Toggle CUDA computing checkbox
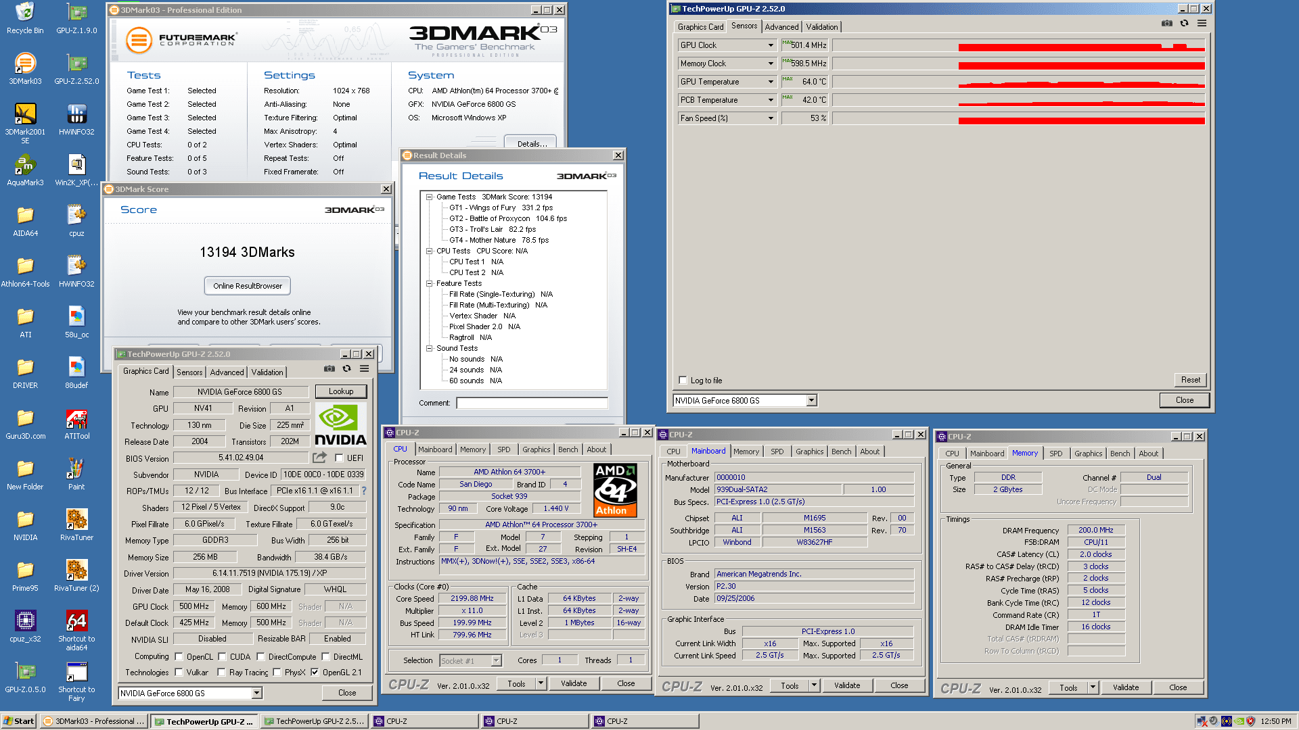 coord(222,657)
